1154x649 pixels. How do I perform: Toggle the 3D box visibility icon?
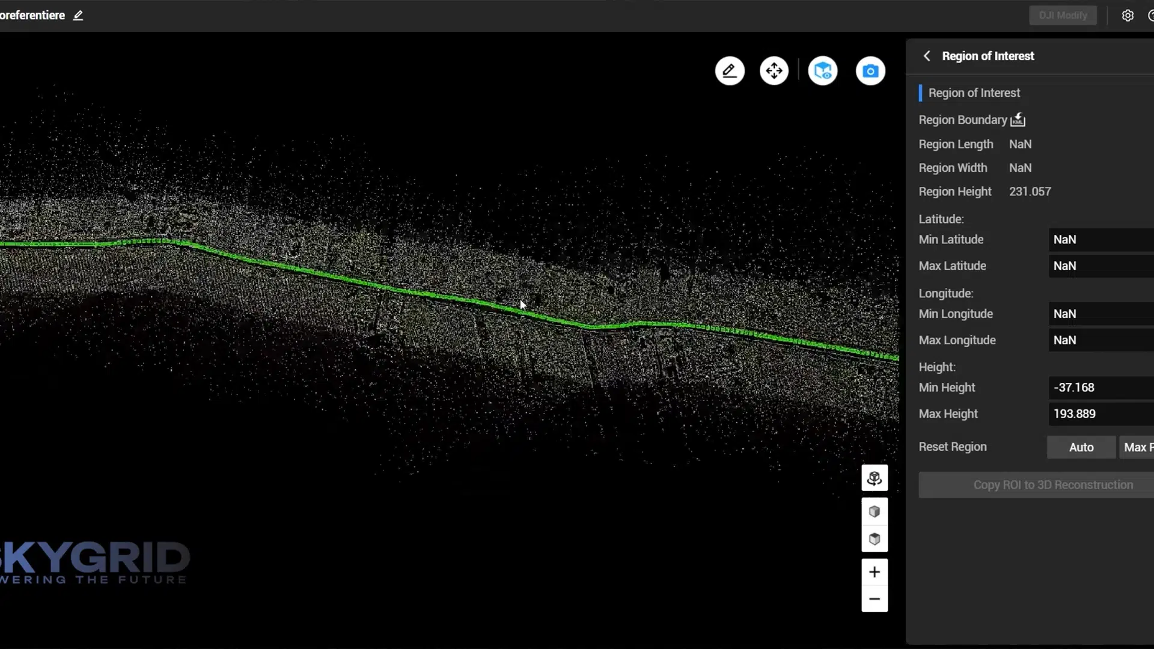[x=823, y=71]
